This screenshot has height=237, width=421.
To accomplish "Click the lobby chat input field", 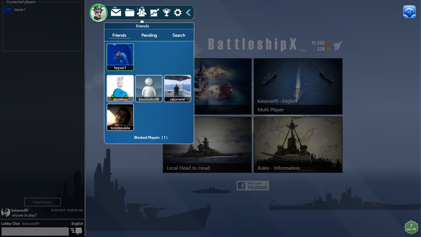I will coord(35,231).
